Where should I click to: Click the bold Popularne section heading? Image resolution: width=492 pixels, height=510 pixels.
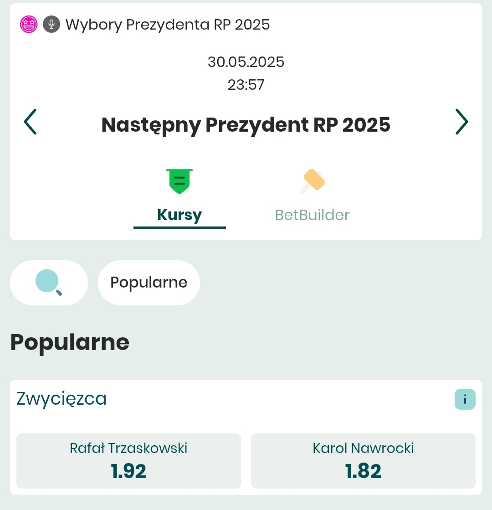point(70,342)
